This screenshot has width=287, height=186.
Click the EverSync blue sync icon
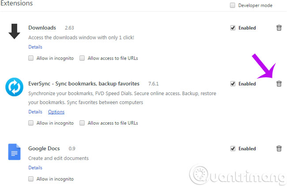[14, 87]
